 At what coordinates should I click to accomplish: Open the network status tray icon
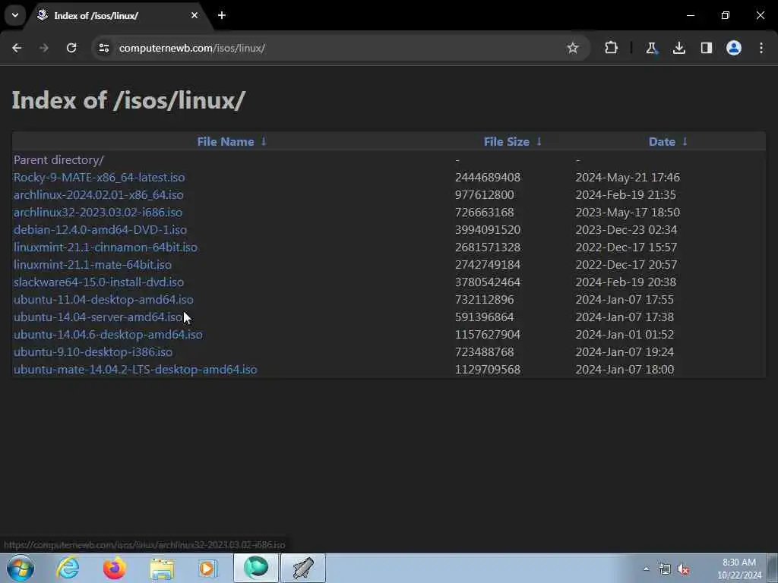tap(664, 569)
